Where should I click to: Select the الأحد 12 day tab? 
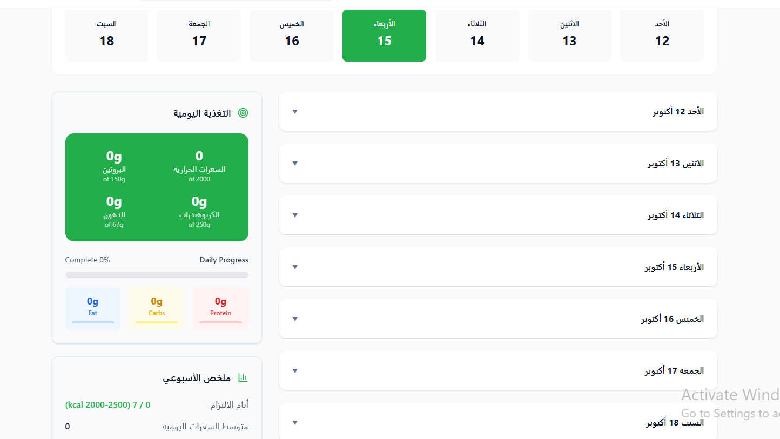pyautogui.click(x=662, y=35)
